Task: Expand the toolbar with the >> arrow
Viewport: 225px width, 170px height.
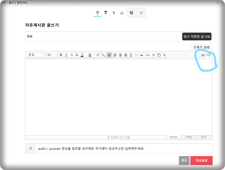Action: [x=136, y=55]
